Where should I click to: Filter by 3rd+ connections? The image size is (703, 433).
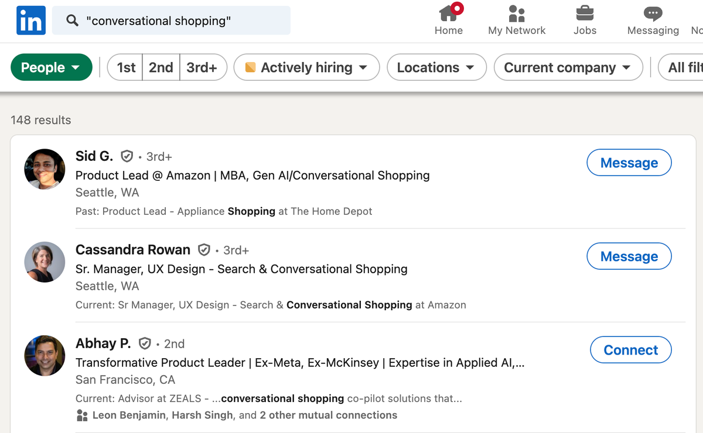[203, 67]
